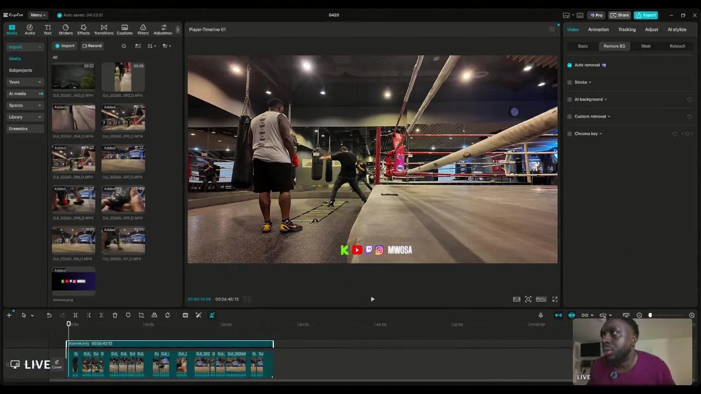Open the Text panel

pos(48,30)
